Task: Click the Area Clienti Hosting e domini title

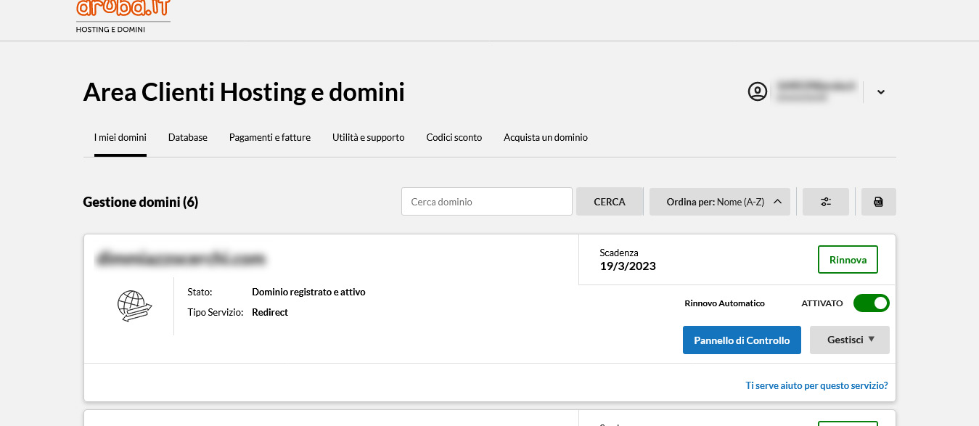Action: pos(244,92)
